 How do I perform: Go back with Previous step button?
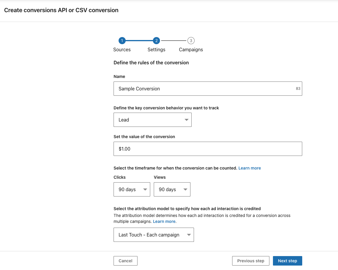[x=251, y=261]
